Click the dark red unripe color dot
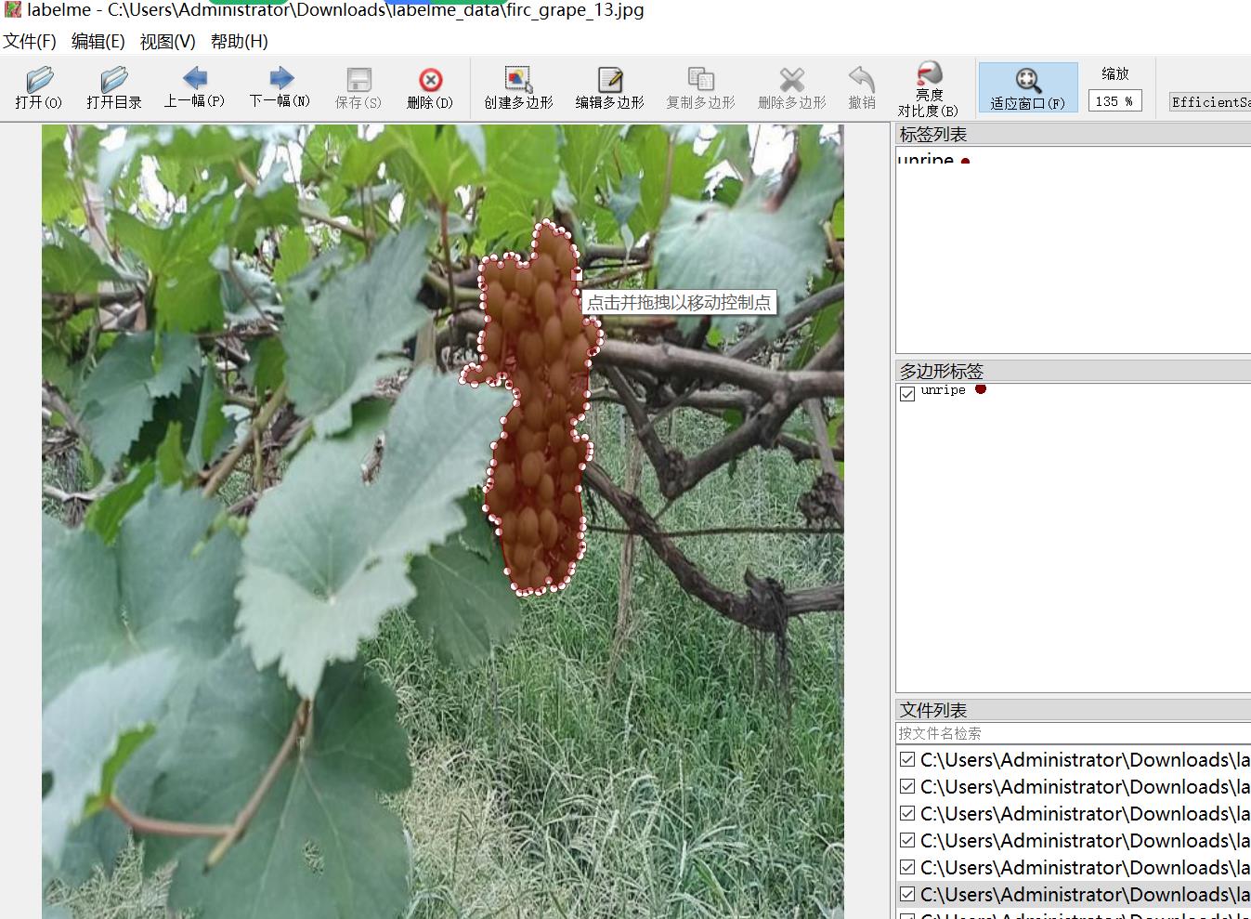Viewport: 1251px width, 919px height. coord(980,390)
